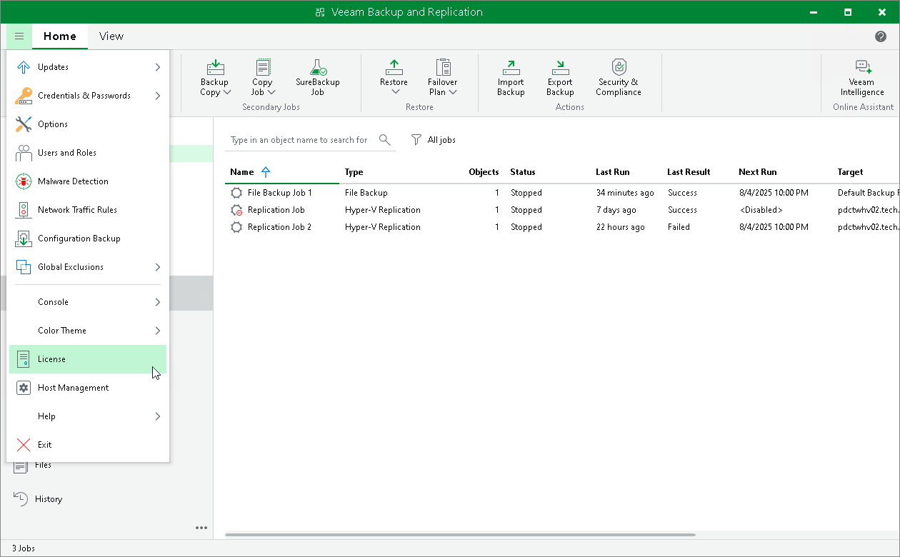900x557 pixels.
Task: Click the Failed result of Replication Job 2
Action: coord(679,227)
